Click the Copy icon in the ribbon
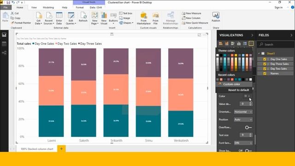Screen dimensions: 295x166 tap(12, 18)
